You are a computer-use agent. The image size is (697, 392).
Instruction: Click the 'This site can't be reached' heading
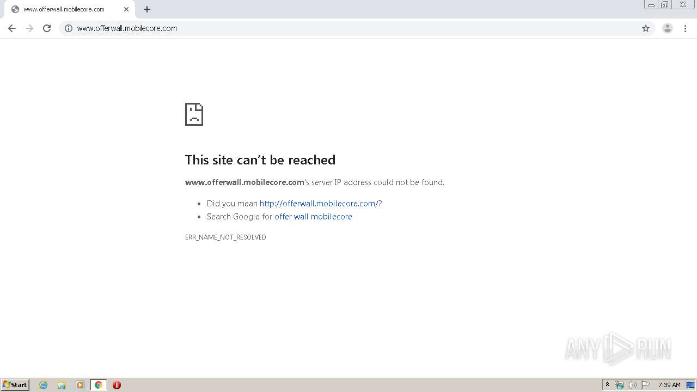pos(260,160)
